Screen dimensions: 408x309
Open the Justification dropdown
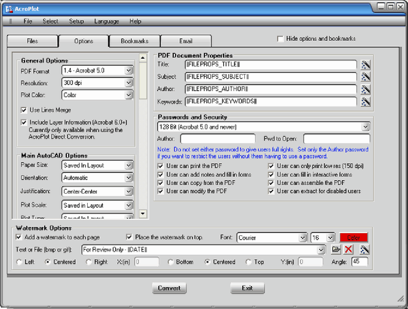click(128, 192)
